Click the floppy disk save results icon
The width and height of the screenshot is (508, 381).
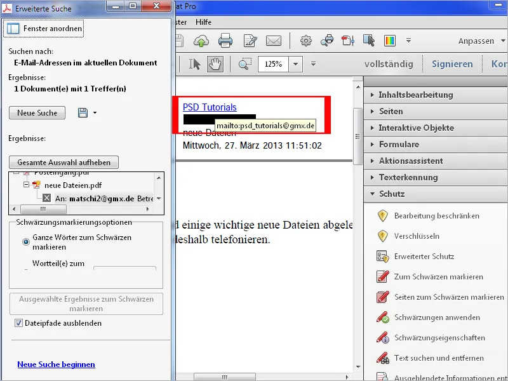point(83,113)
